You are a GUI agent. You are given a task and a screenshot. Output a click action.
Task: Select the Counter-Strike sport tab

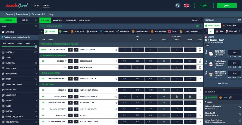(140, 31)
